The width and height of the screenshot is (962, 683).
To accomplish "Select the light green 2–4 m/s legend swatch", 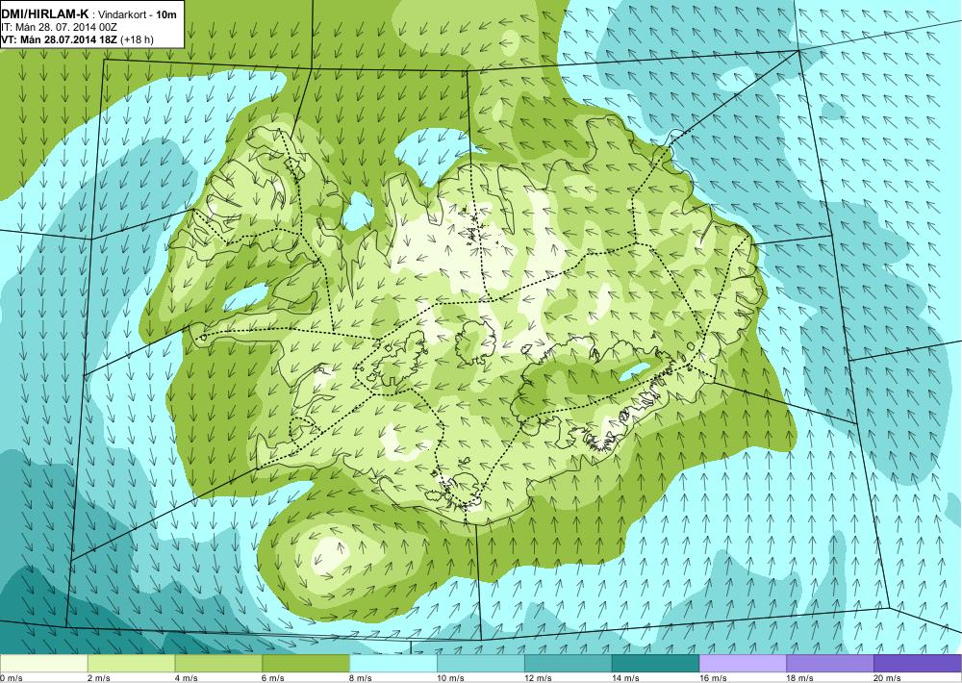I will pos(131,664).
